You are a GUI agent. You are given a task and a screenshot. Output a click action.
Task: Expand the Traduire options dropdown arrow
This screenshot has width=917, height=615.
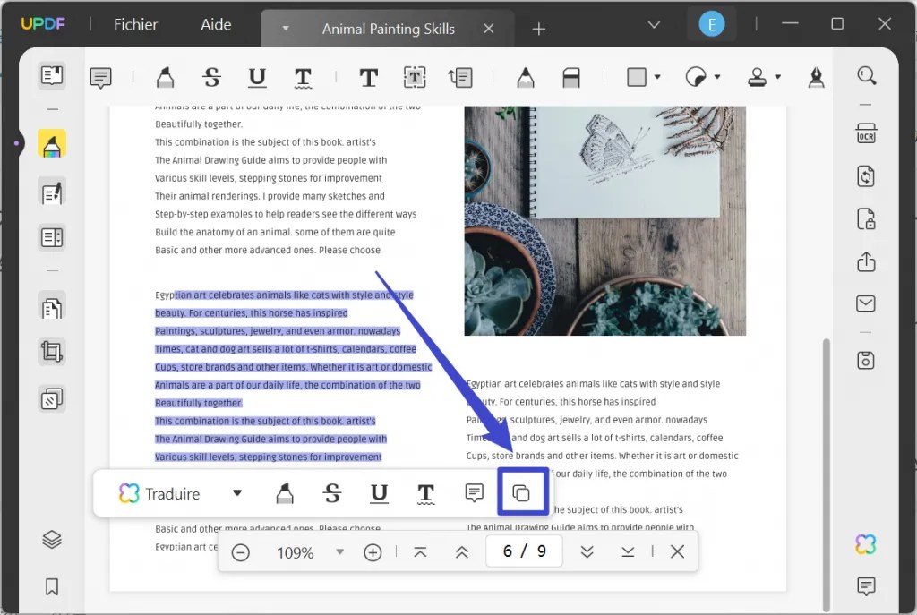click(236, 493)
